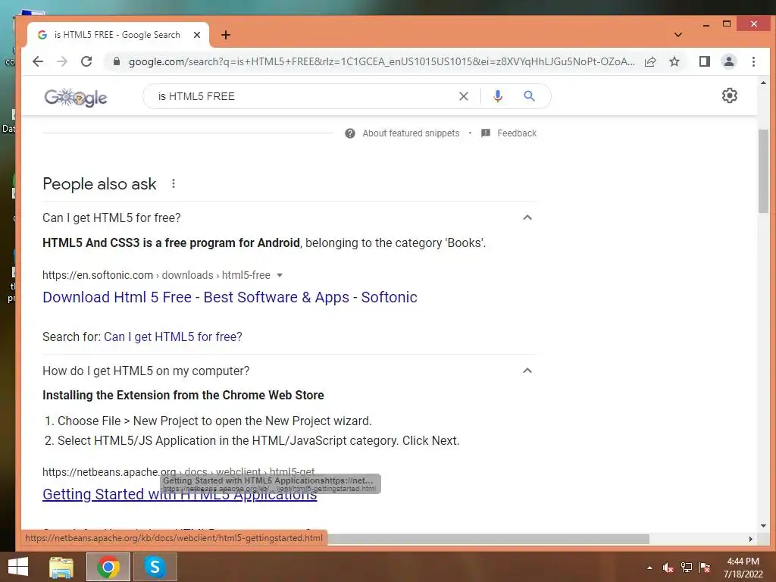Click the softonic.com breadcrumb URL
The width and height of the screenshot is (776, 582).
pos(156,275)
